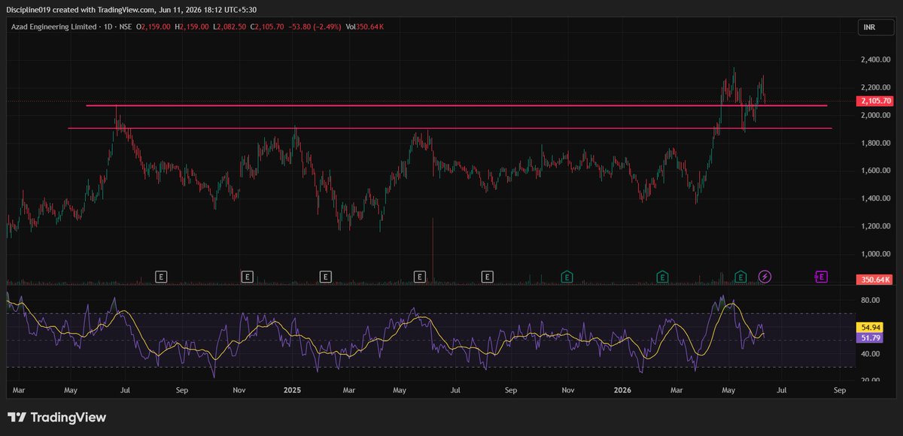Click the 2,200.00 price axis label
Screen dimensions: 903x436
coord(876,87)
